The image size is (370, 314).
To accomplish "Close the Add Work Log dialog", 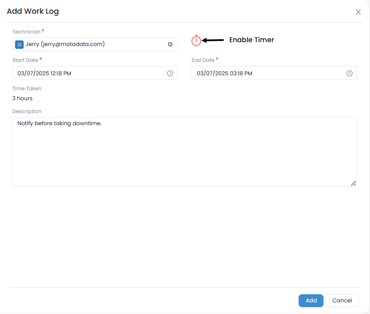I will (x=358, y=12).
